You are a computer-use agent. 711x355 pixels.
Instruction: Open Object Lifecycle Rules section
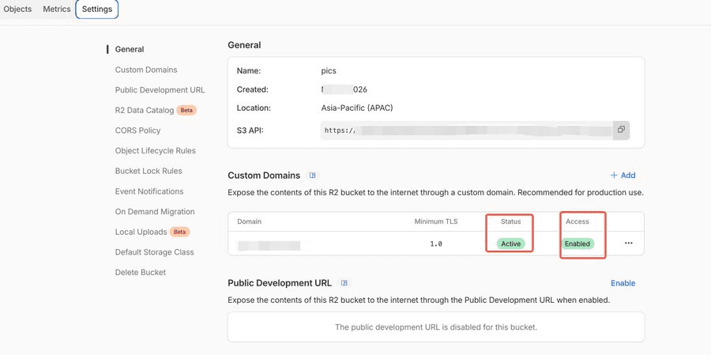(156, 151)
